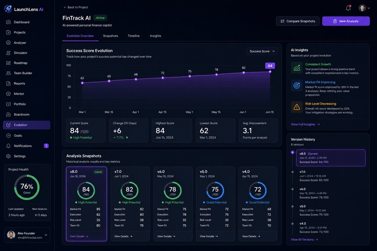Open the Simulator sidebar icon

tap(8, 53)
